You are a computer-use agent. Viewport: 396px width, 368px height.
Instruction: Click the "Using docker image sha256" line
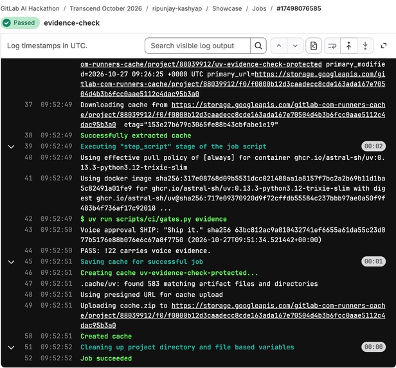[233, 193]
